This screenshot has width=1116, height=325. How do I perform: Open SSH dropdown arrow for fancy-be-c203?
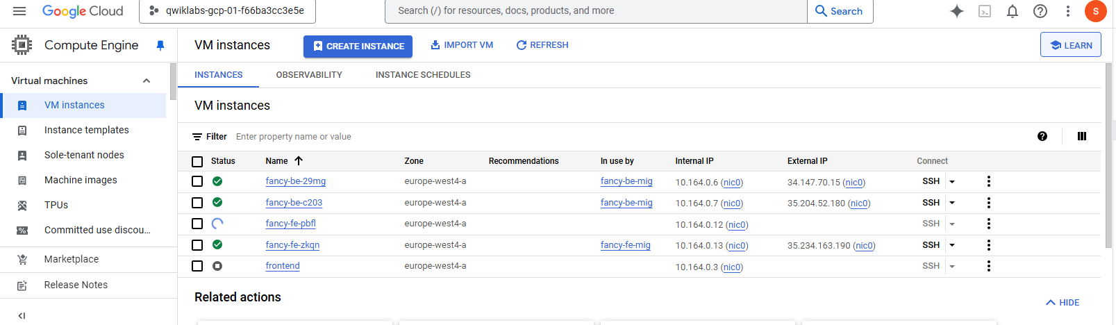952,203
